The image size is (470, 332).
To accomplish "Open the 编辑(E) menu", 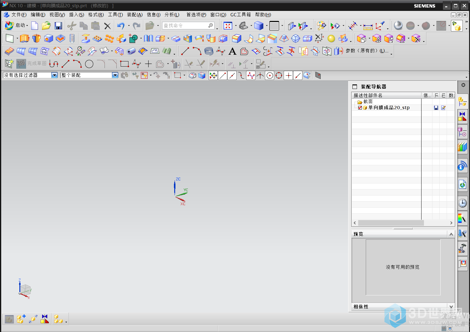I will click(38, 15).
